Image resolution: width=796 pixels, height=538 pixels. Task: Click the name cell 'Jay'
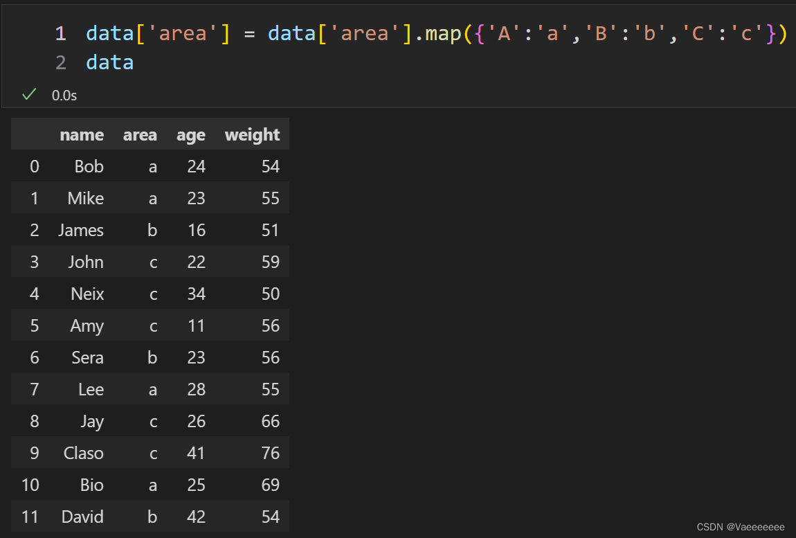[92, 422]
